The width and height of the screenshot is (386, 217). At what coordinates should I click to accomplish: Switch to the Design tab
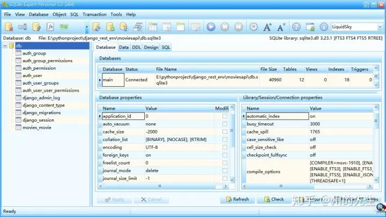(x=151, y=47)
